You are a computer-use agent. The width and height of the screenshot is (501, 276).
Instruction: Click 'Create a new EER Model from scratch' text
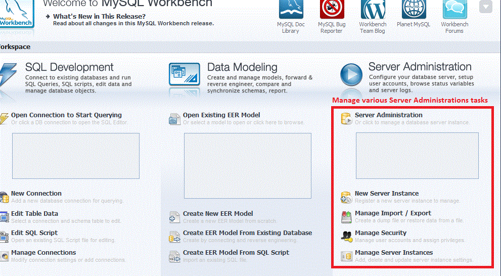click(230, 221)
